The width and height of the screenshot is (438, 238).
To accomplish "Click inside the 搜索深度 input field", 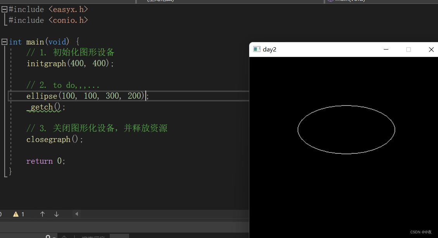I will point(119,236).
